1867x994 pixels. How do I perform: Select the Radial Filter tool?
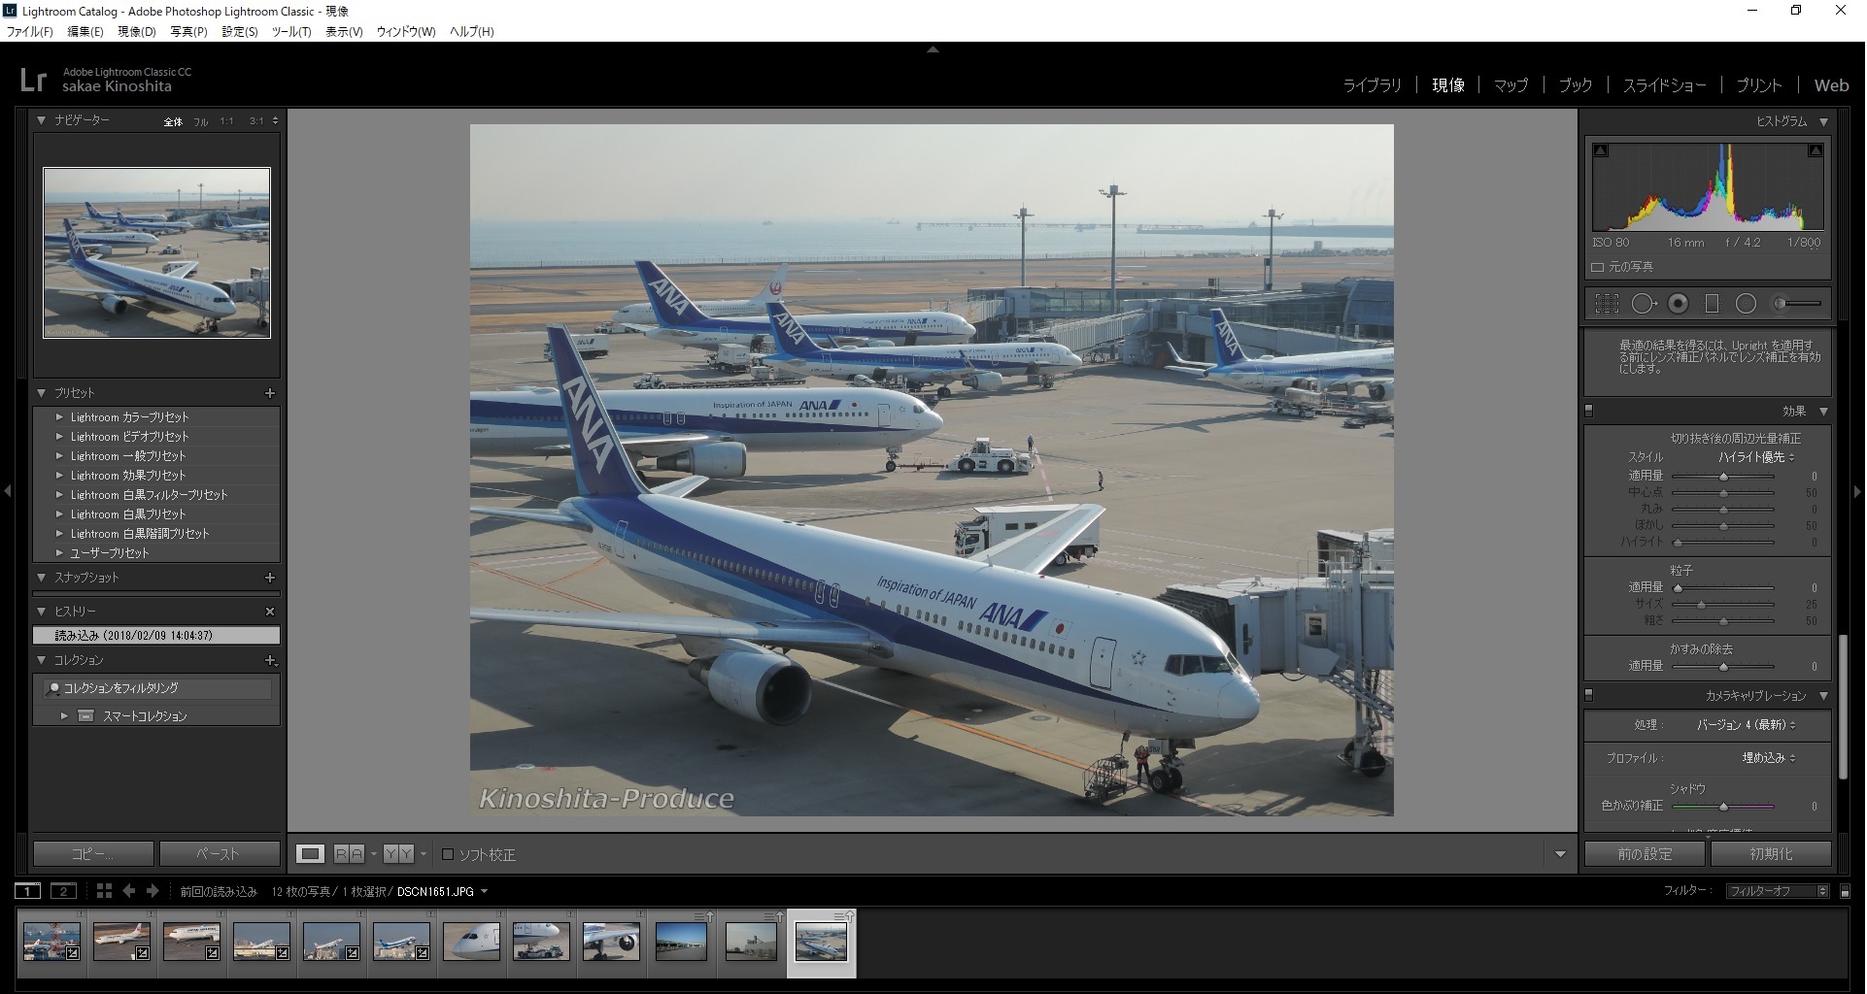(1746, 304)
